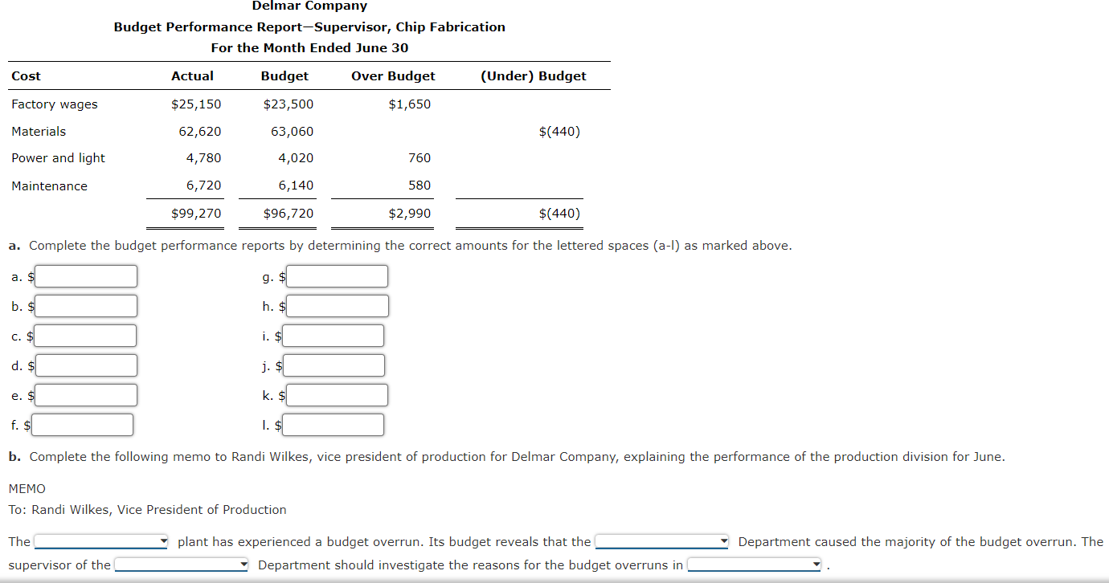1109x583 pixels.
Task: Click the Over Budget column header
Action: [393, 76]
